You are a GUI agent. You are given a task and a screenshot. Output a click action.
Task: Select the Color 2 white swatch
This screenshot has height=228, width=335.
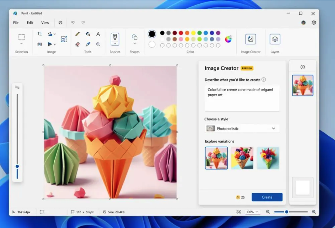[x=152, y=44]
